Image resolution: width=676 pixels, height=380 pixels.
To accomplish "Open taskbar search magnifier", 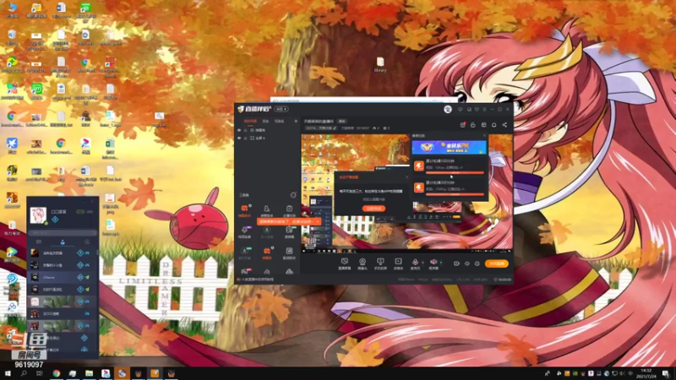I will 24,373.
